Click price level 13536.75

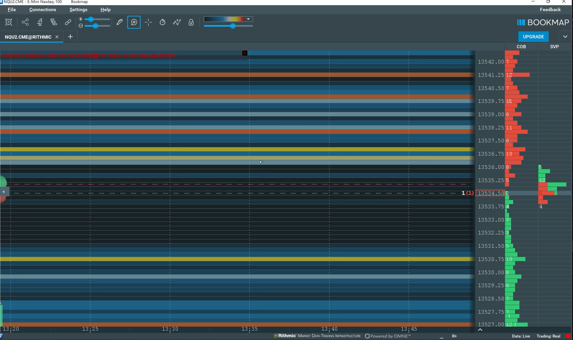pos(491,154)
